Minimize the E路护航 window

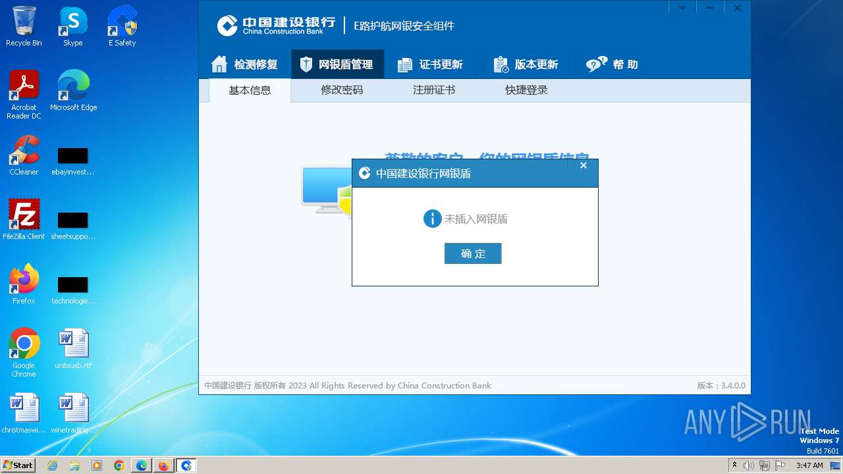pos(710,8)
